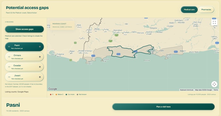This screenshot has width=221, height=116.
Task: Select the Pasni region card
Action: click(x=24, y=47)
